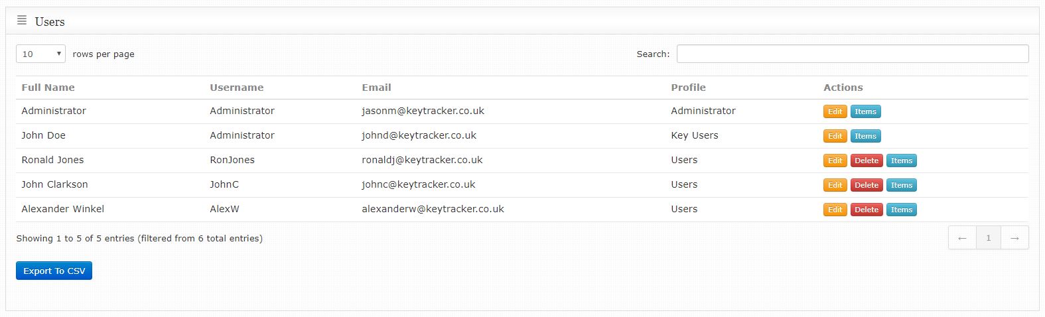Sort table by Profile column header
Screen dimensions: 1045x317
(x=688, y=88)
